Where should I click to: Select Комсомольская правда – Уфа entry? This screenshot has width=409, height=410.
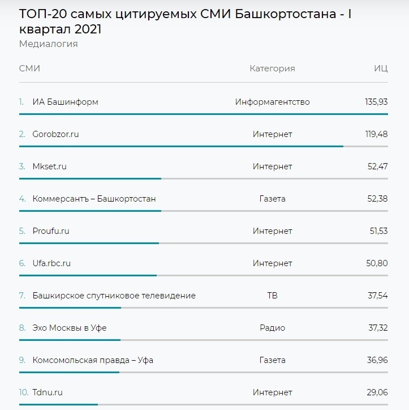coord(93,360)
